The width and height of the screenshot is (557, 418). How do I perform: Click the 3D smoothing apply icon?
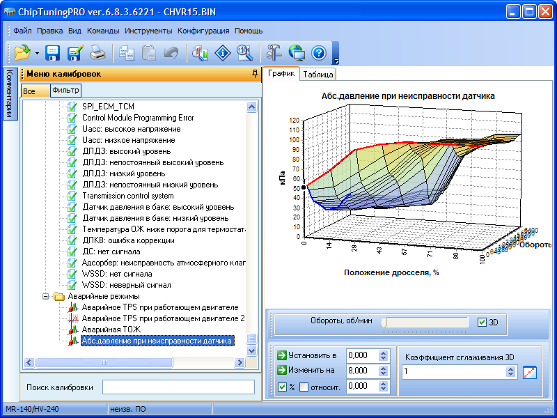click(531, 372)
